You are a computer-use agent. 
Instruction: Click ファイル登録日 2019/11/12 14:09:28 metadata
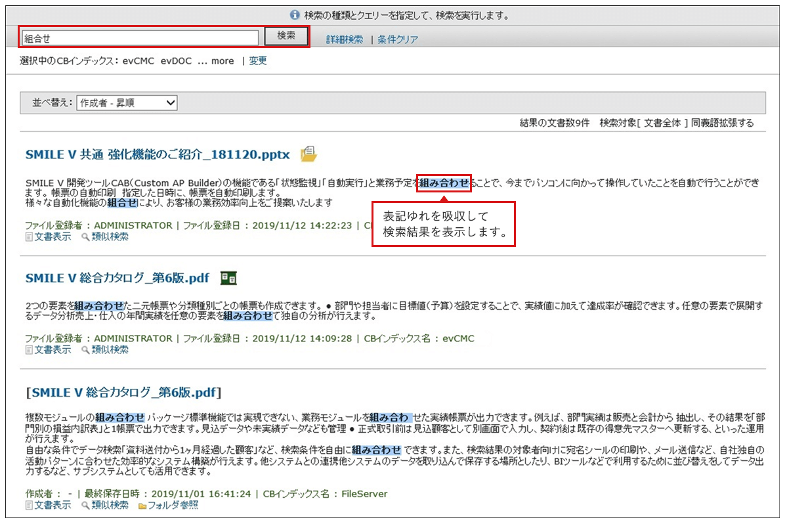pos(268,339)
